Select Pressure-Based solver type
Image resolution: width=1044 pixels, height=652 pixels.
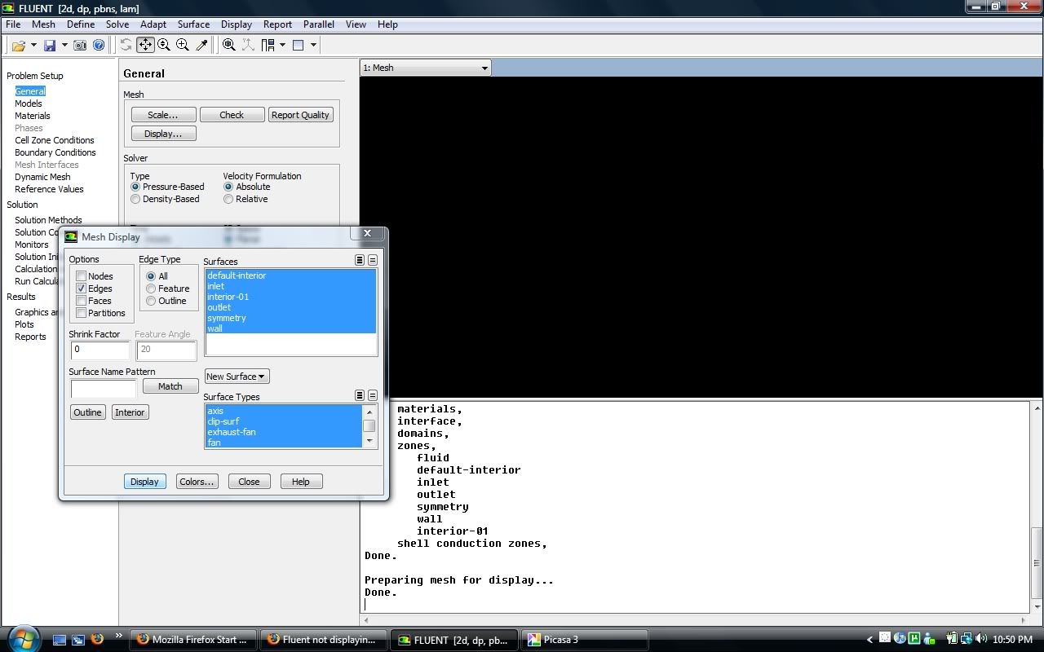tap(135, 187)
